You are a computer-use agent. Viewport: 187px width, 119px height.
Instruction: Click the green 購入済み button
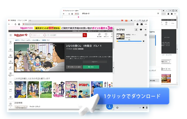pos(91,67)
